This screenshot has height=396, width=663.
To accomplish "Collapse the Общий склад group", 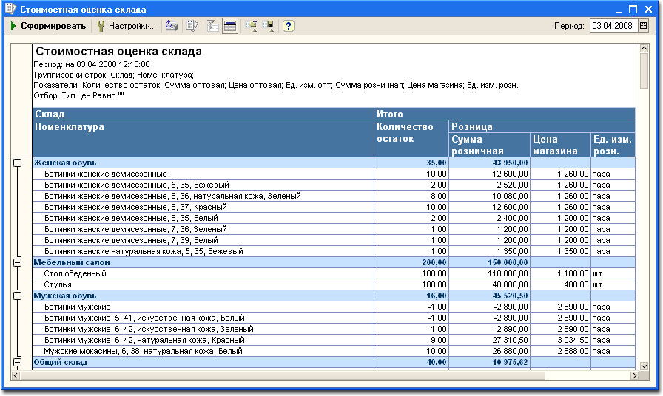I will tap(17, 362).
